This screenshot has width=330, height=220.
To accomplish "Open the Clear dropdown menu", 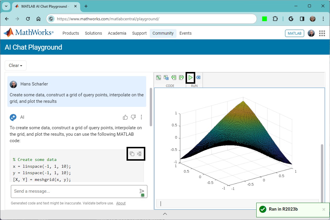I will click(16, 66).
